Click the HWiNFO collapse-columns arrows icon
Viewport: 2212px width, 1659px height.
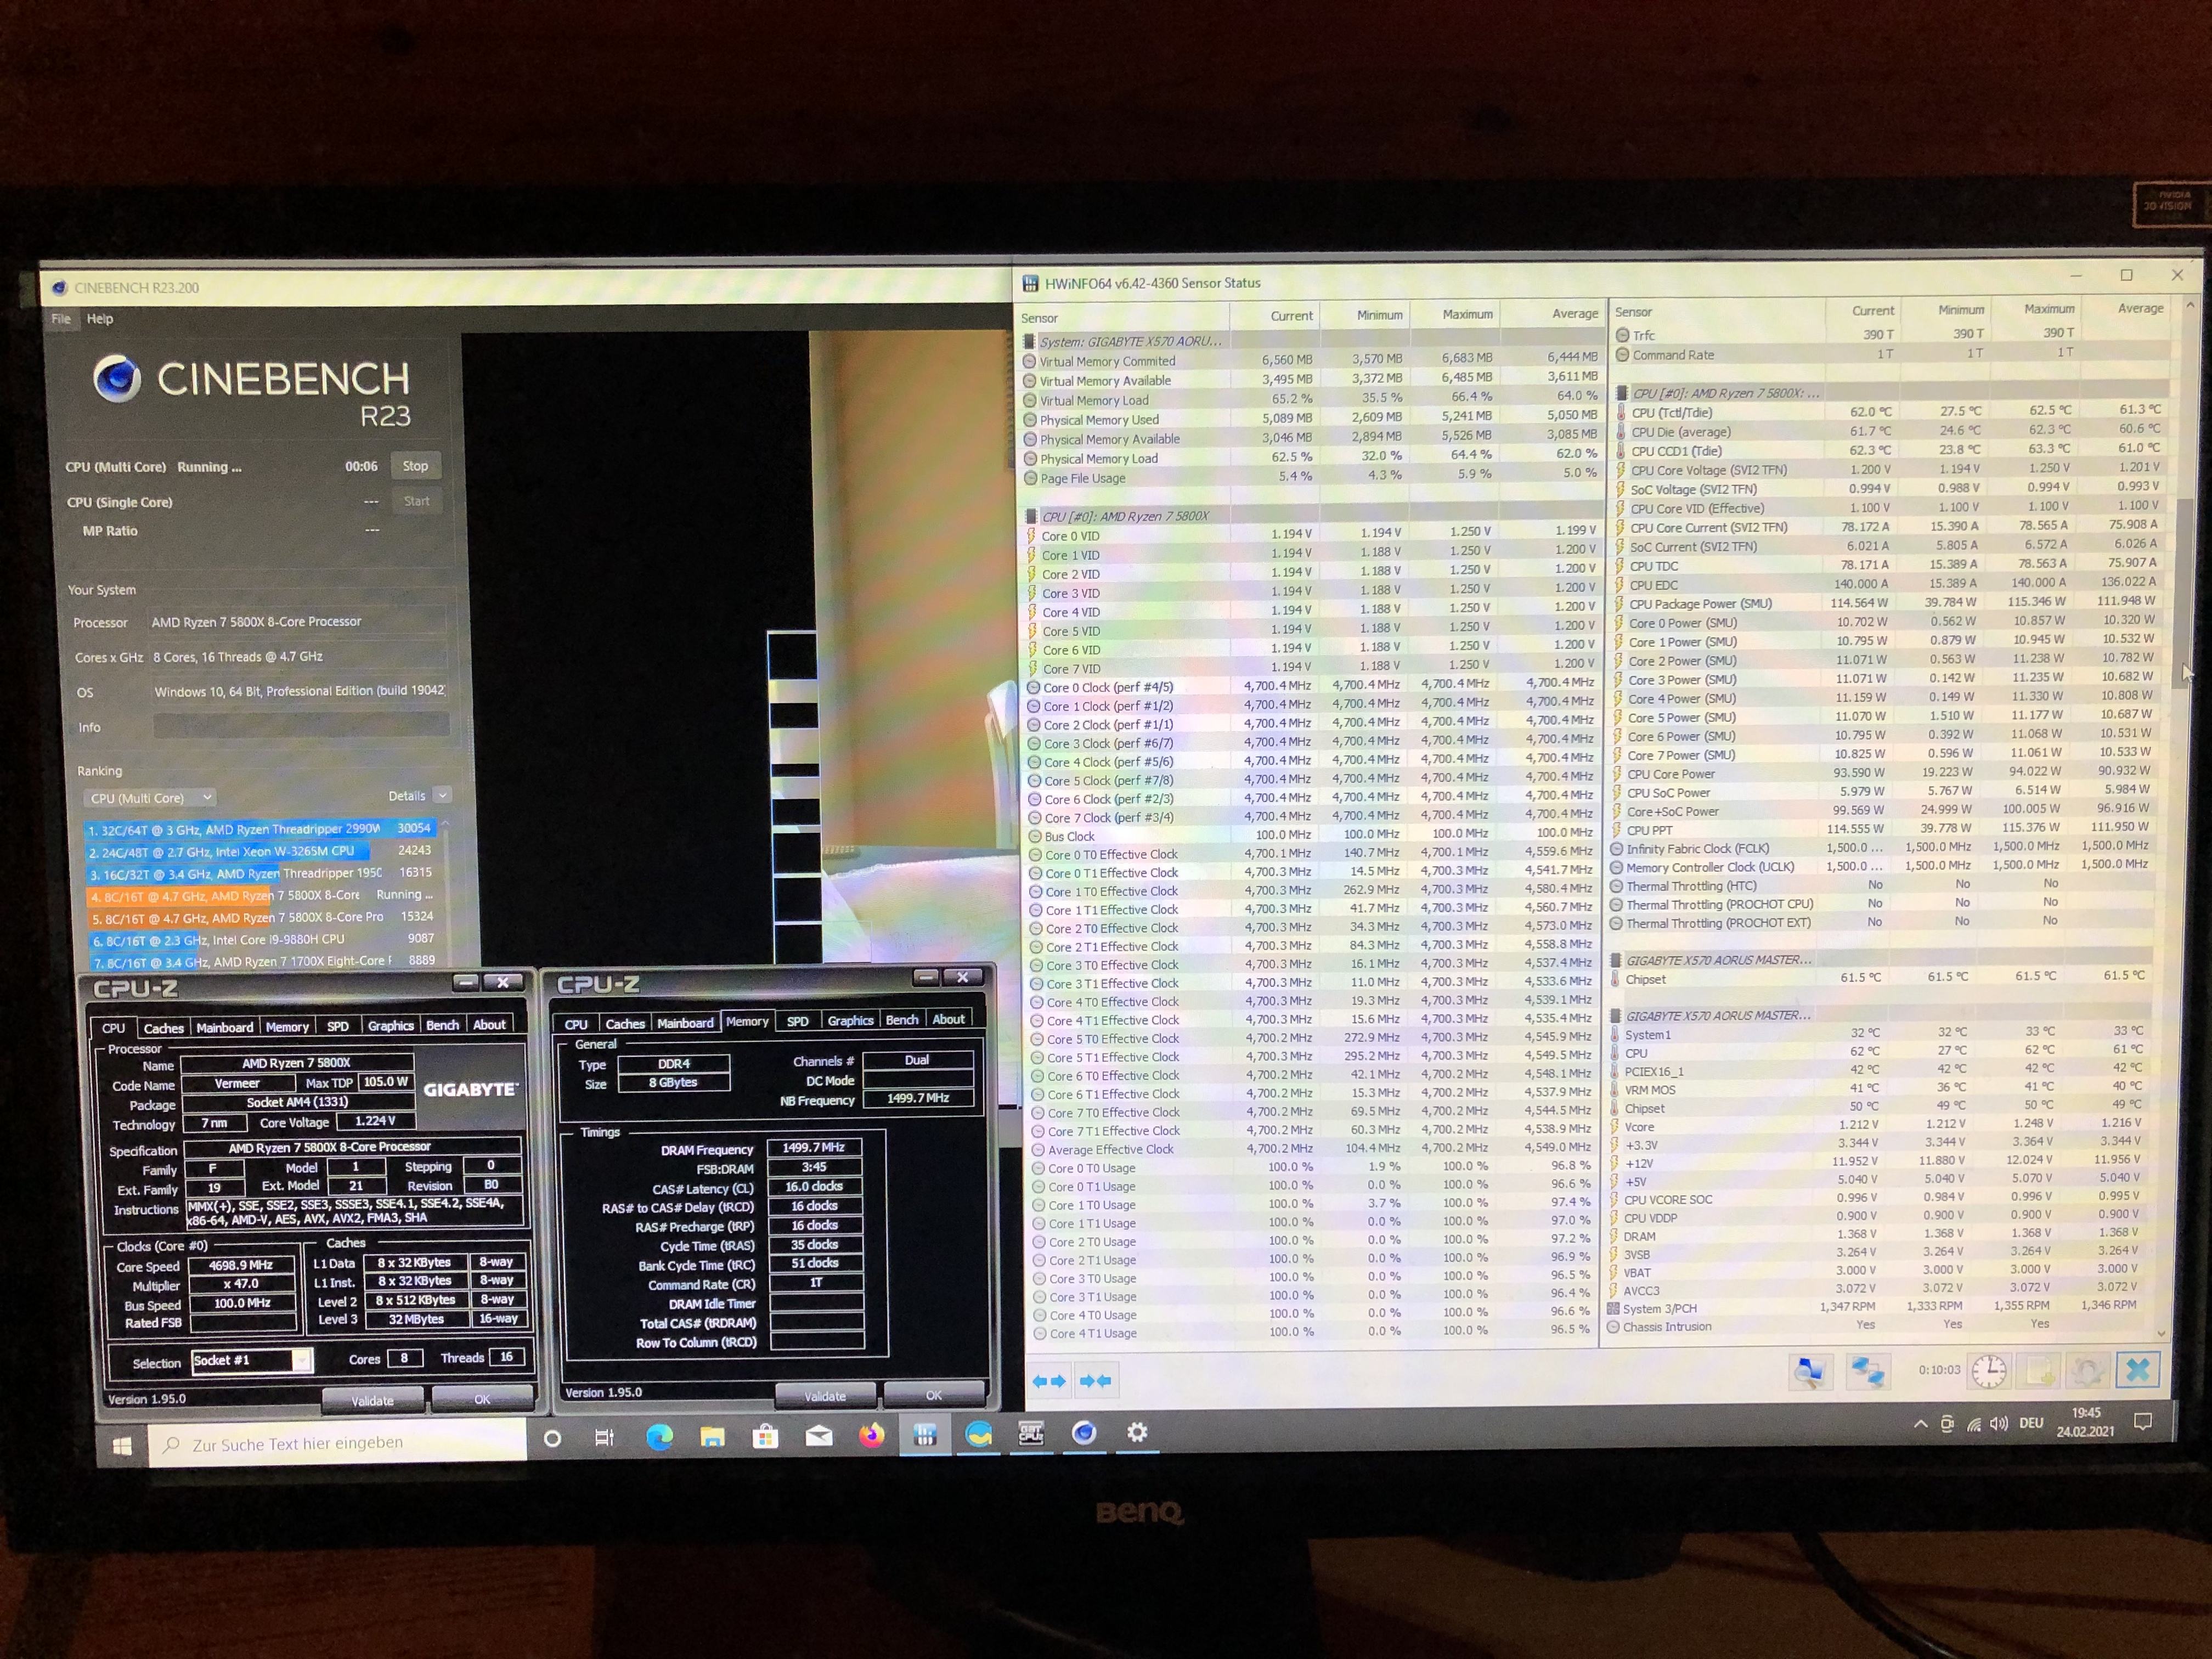pyautogui.click(x=1095, y=1381)
